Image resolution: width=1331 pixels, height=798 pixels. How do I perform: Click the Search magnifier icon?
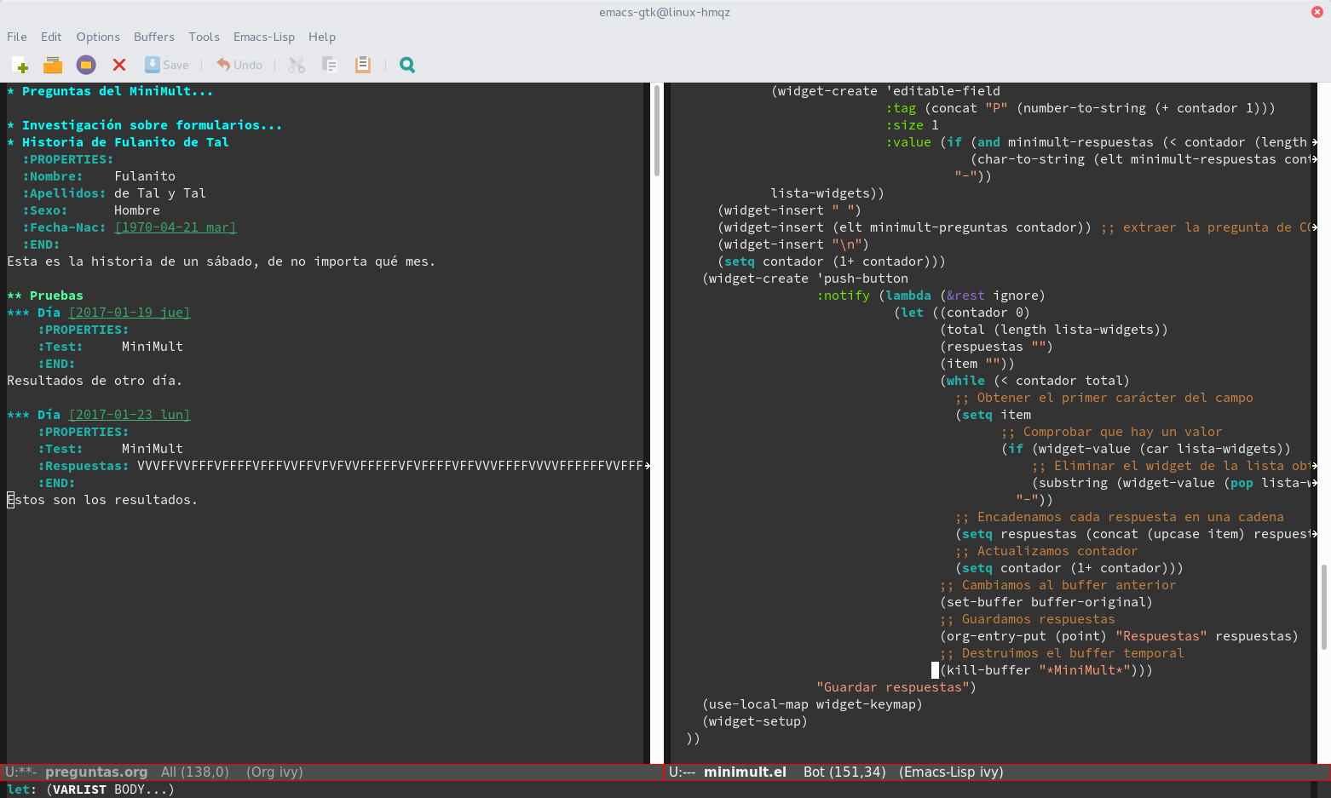[x=407, y=65]
